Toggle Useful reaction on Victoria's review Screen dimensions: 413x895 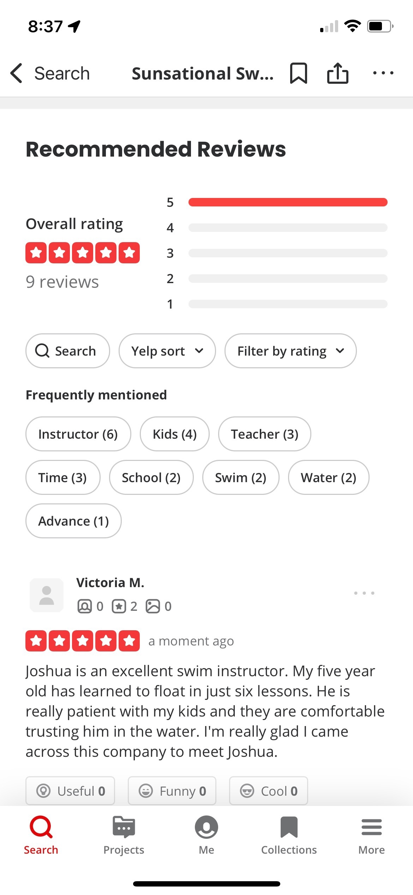[x=70, y=791]
